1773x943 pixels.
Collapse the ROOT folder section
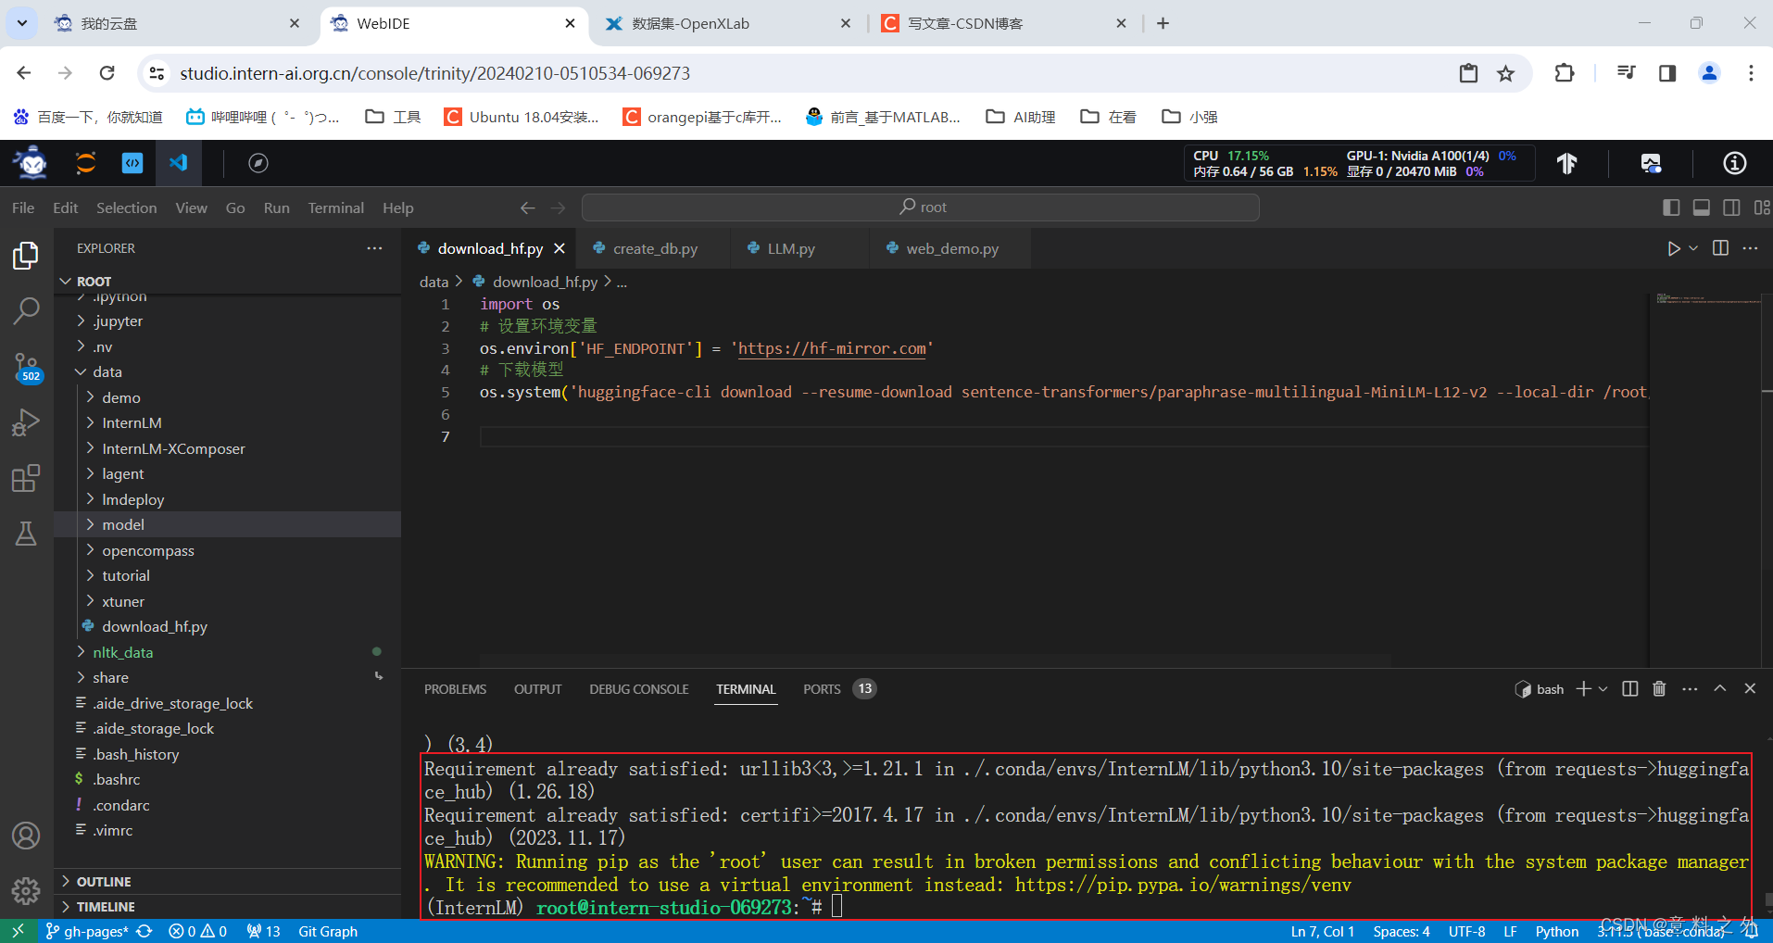pyautogui.click(x=94, y=282)
